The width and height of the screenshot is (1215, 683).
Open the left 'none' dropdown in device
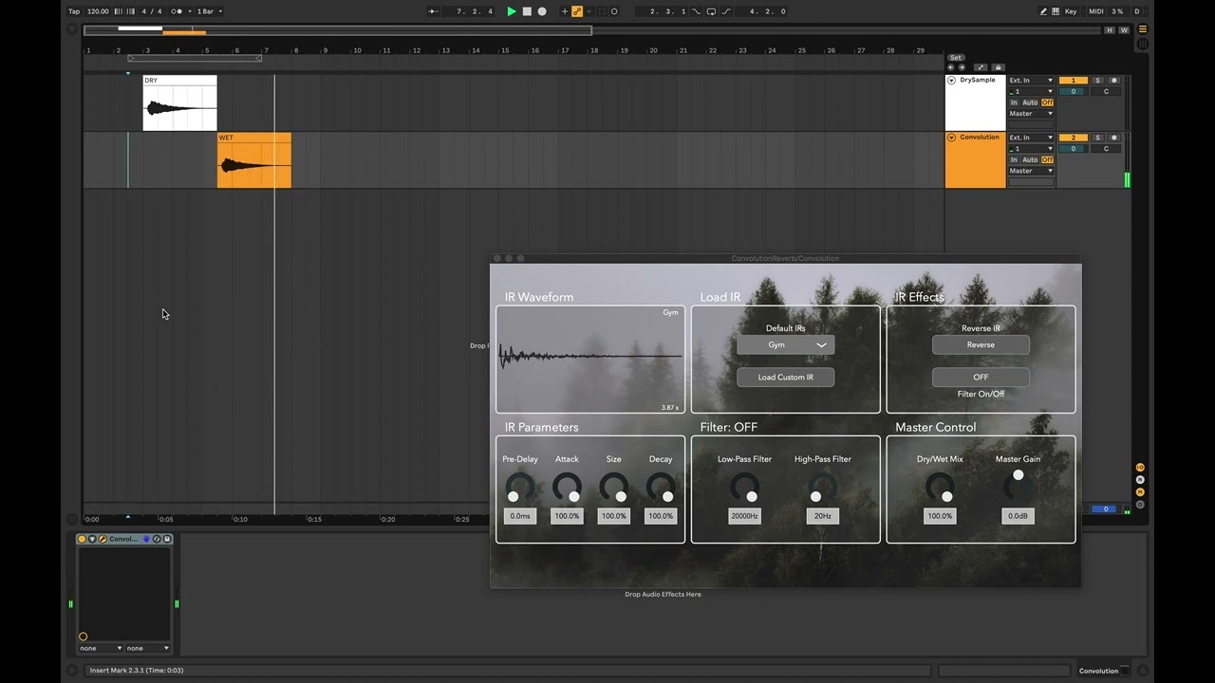point(101,648)
